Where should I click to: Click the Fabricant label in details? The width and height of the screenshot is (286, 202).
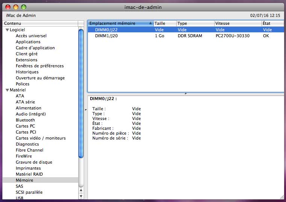[103, 128]
